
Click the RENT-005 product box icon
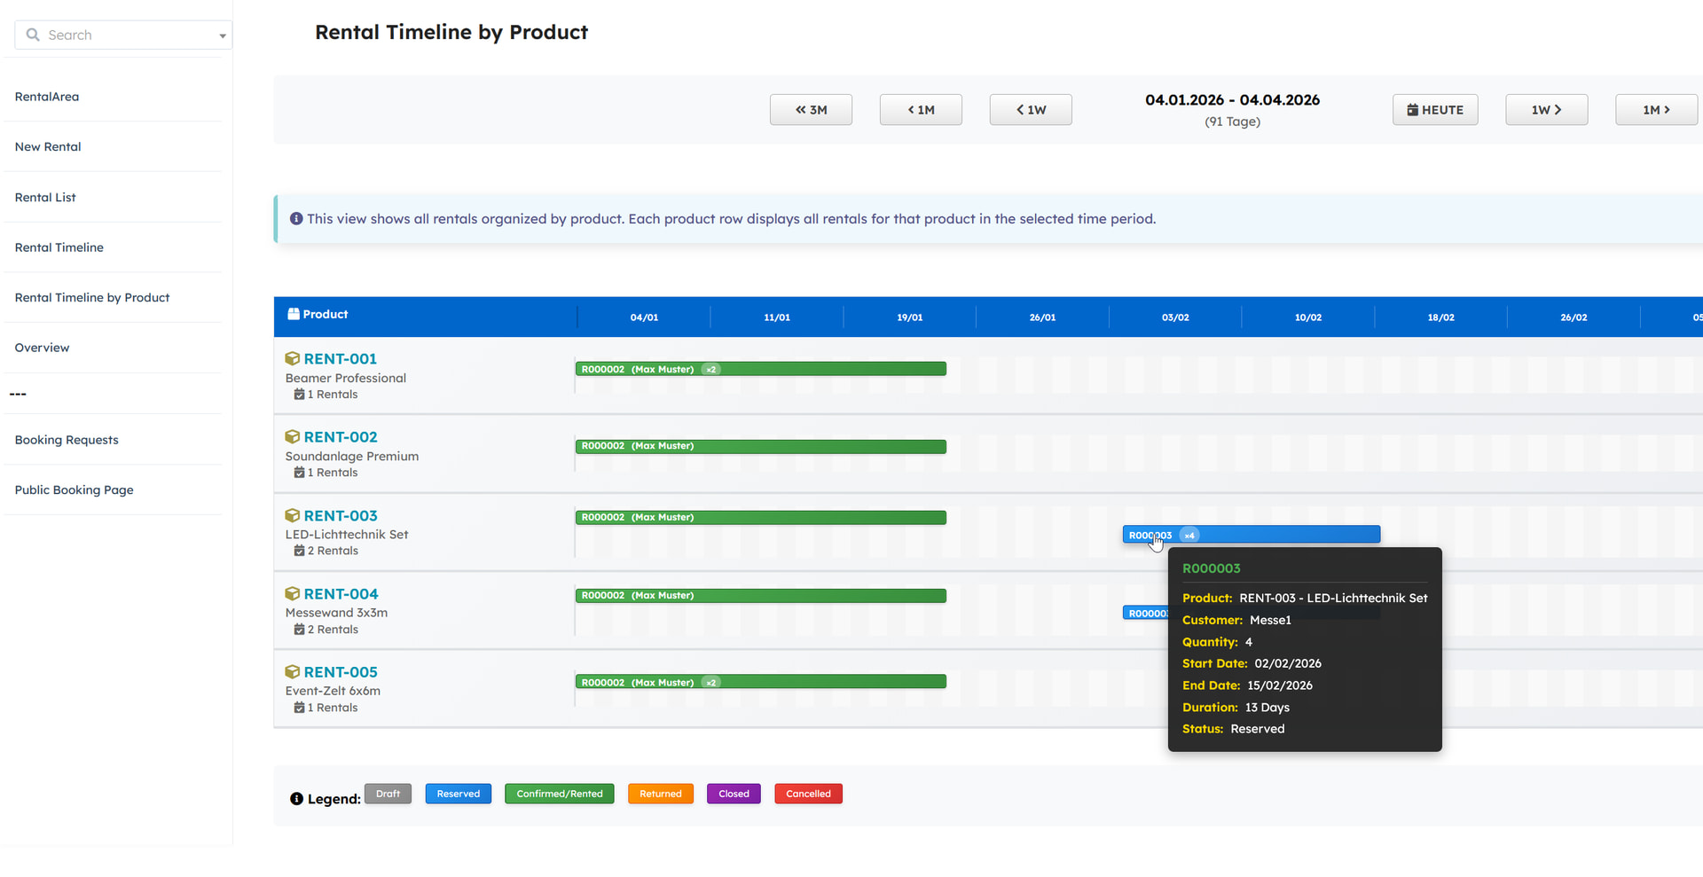click(x=292, y=672)
